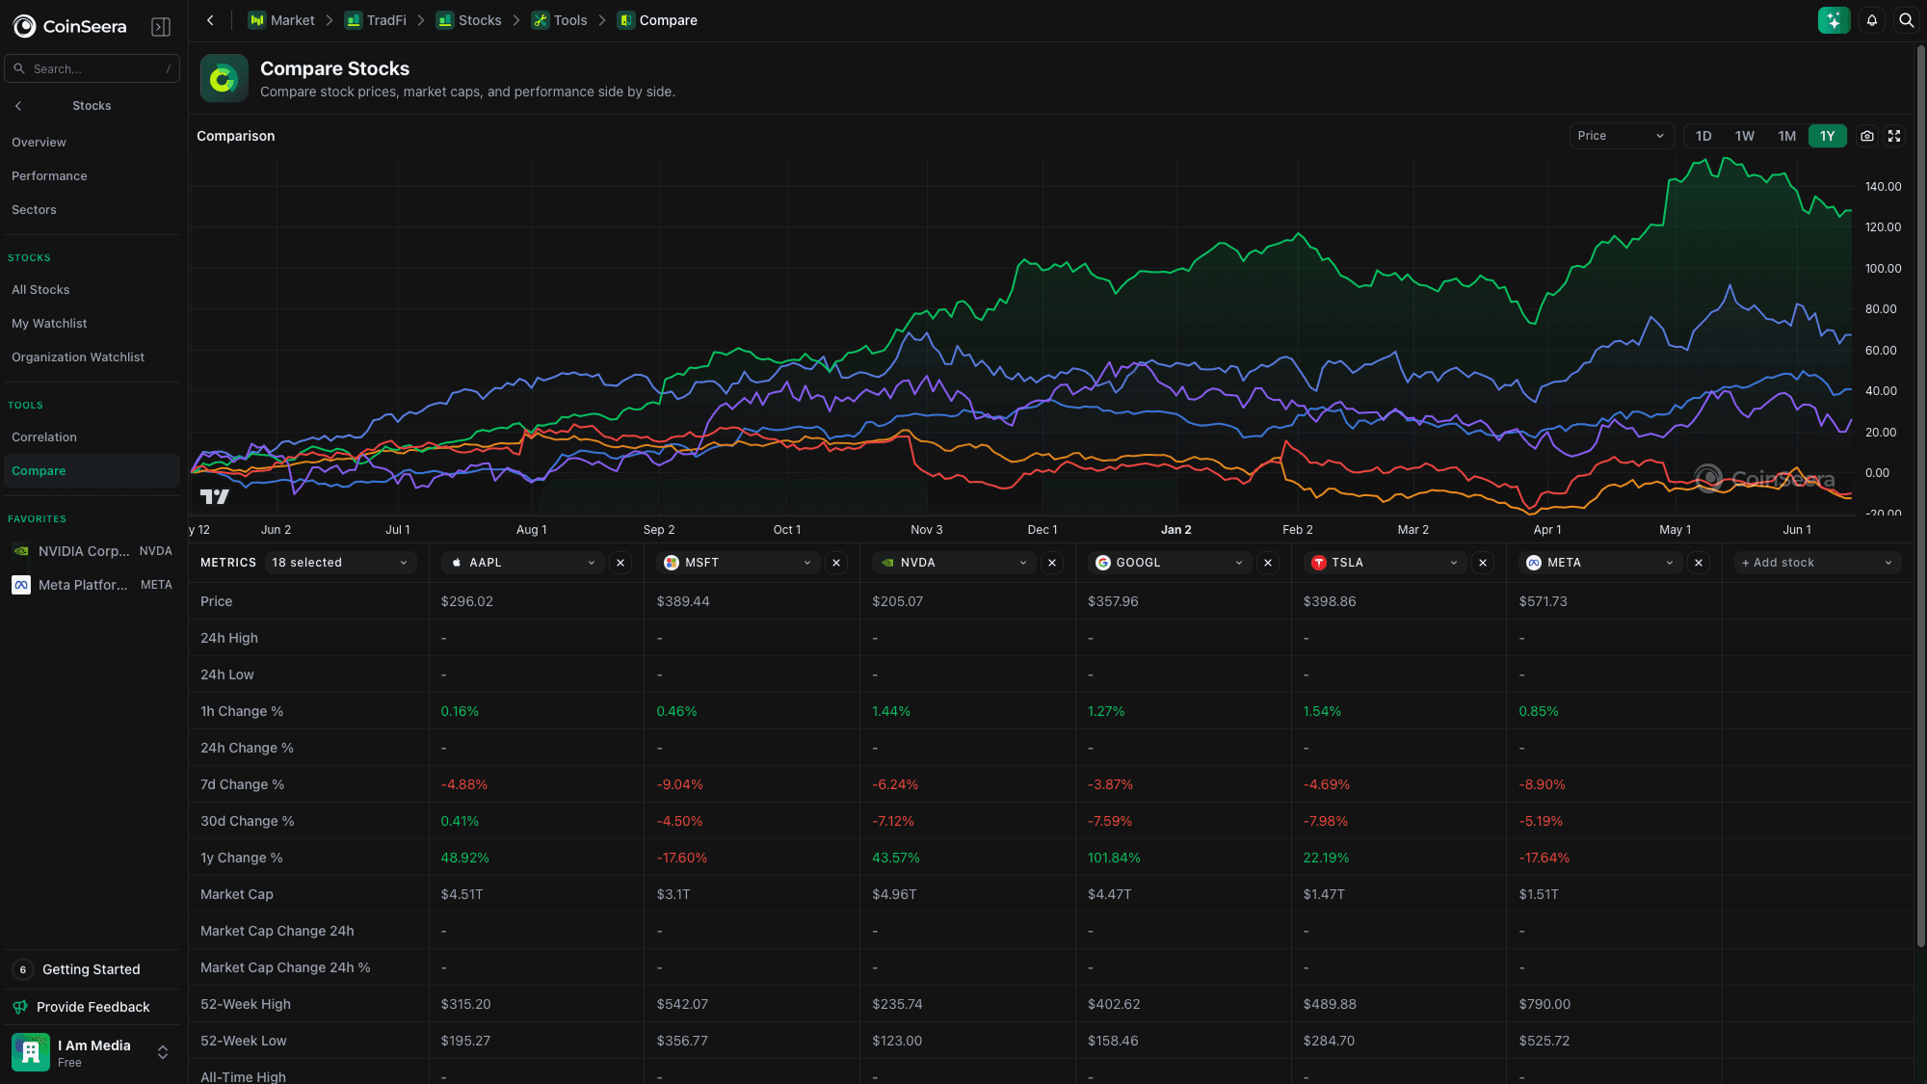The width and height of the screenshot is (1927, 1084).
Task: Open Overview in sidebar
Action: 92,143
